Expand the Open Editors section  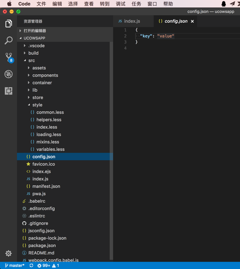coord(34,31)
